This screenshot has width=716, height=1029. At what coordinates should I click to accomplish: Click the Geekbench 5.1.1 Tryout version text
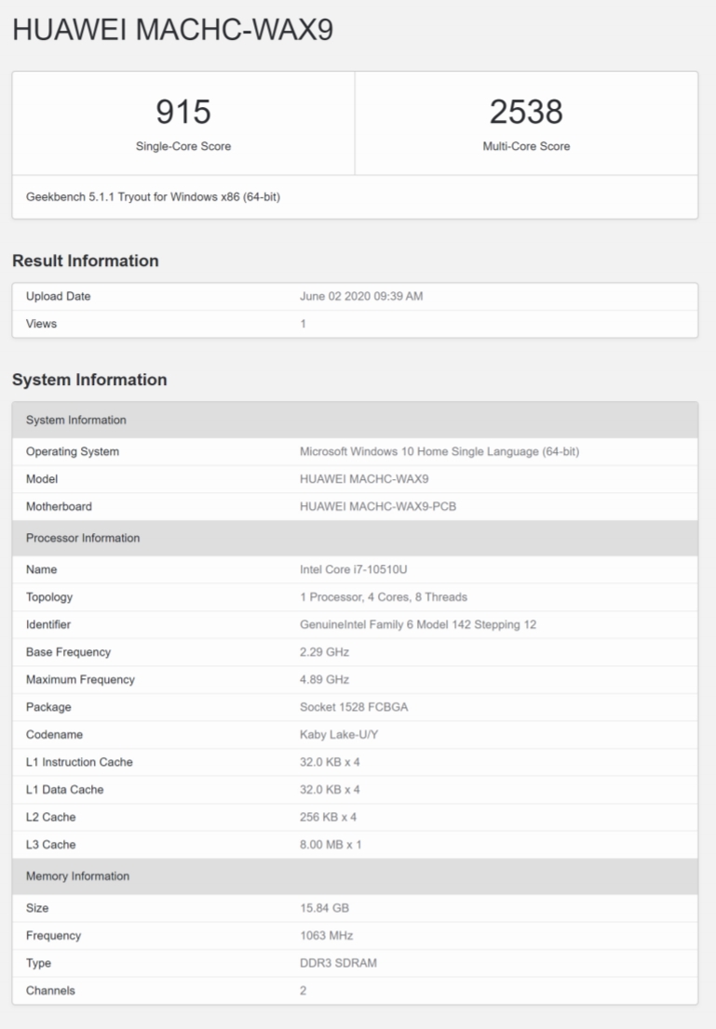pyautogui.click(x=153, y=197)
